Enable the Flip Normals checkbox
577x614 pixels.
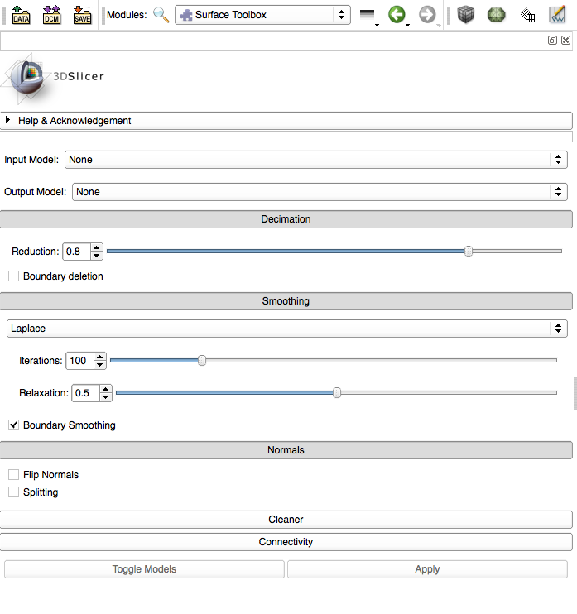[x=14, y=475]
